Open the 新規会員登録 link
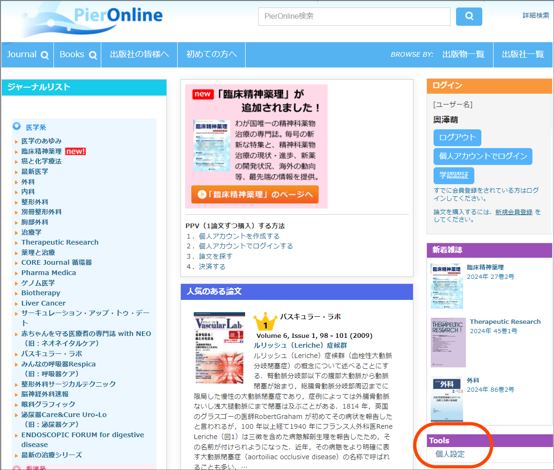The height and width of the screenshot is (470, 554). (x=514, y=212)
